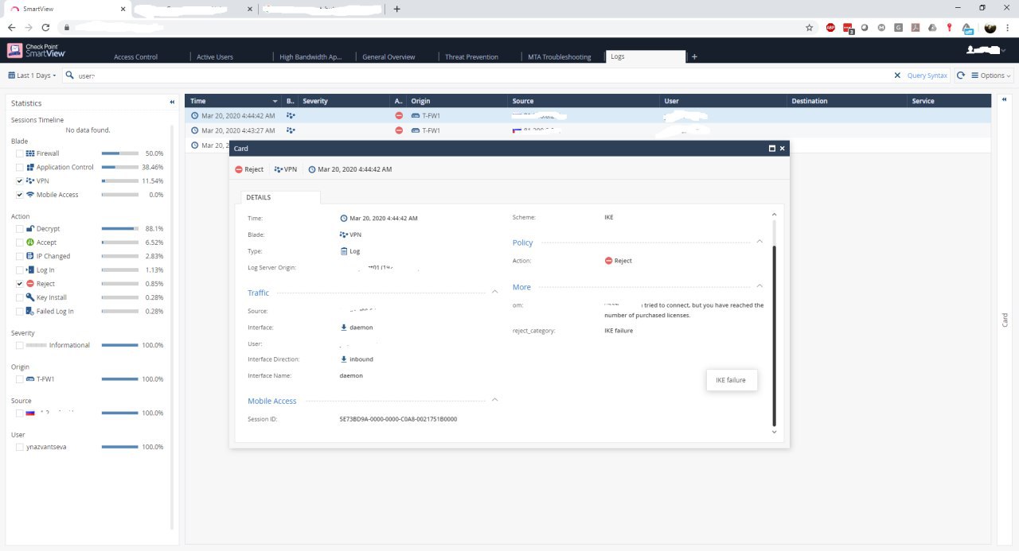The image size is (1019, 551).
Task: Open the Threat Prevention tab
Action: pyautogui.click(x=471, y=57)
